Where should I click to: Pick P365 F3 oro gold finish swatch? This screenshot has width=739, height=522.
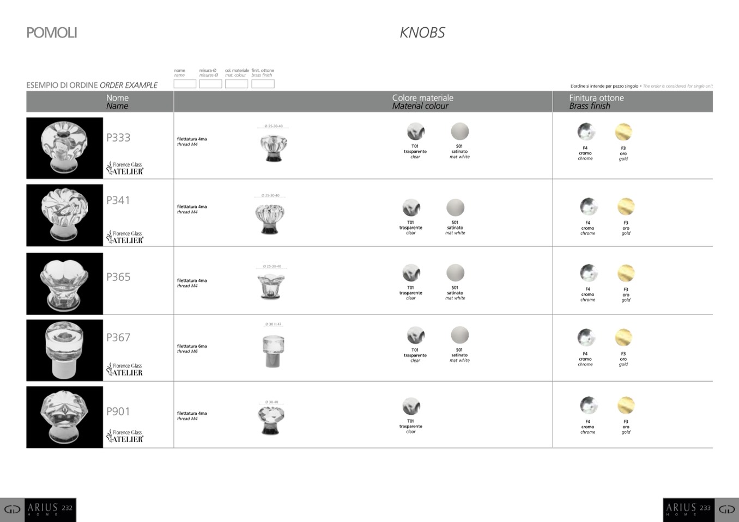click(x=626, y=273)
